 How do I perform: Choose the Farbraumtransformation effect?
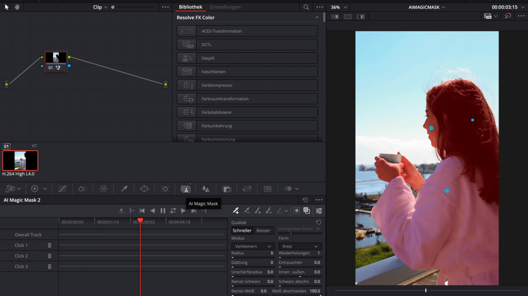[247, 99]
